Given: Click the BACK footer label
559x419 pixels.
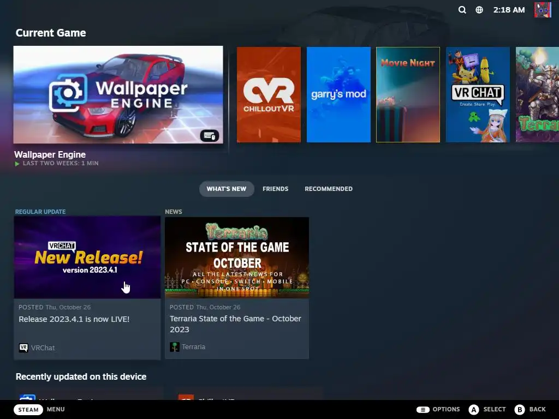Looking at the screenshot, I should click(x=537, y=409).
